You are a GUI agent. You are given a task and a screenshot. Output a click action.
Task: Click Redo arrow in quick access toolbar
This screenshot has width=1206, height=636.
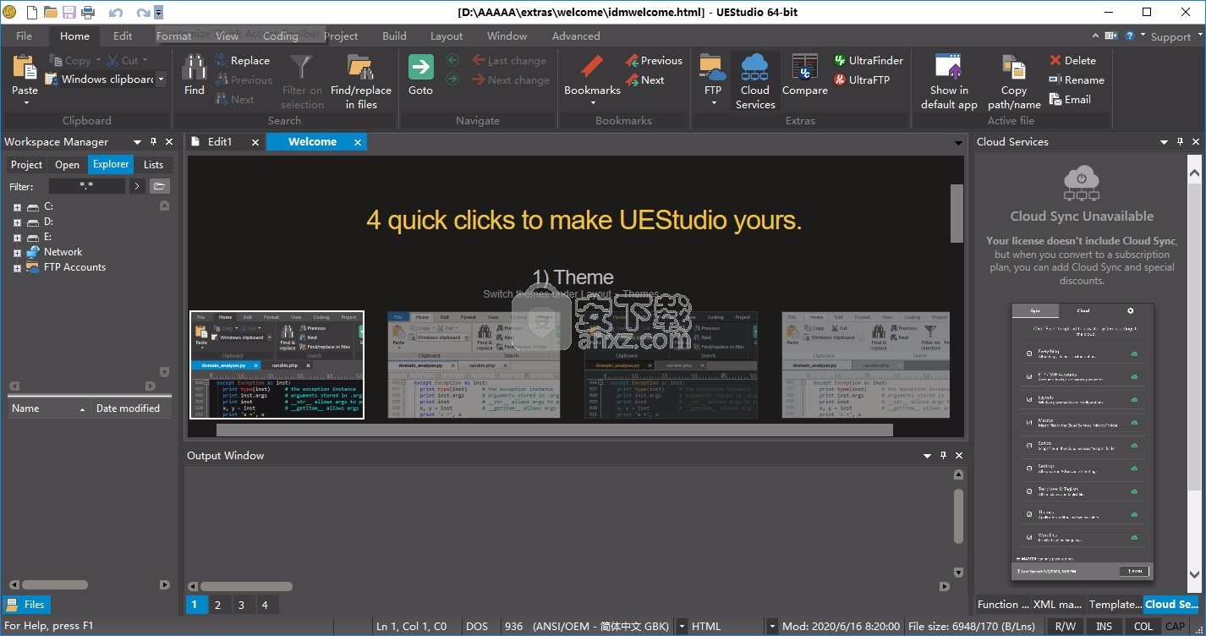[x=143, y=12]
